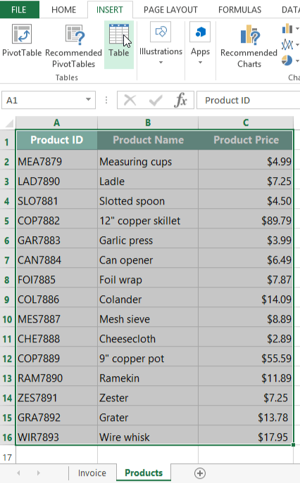The width and height of the screenshot is (300, 483).
Task: Click the selection fill handle at C16
Action: point(293,444)
